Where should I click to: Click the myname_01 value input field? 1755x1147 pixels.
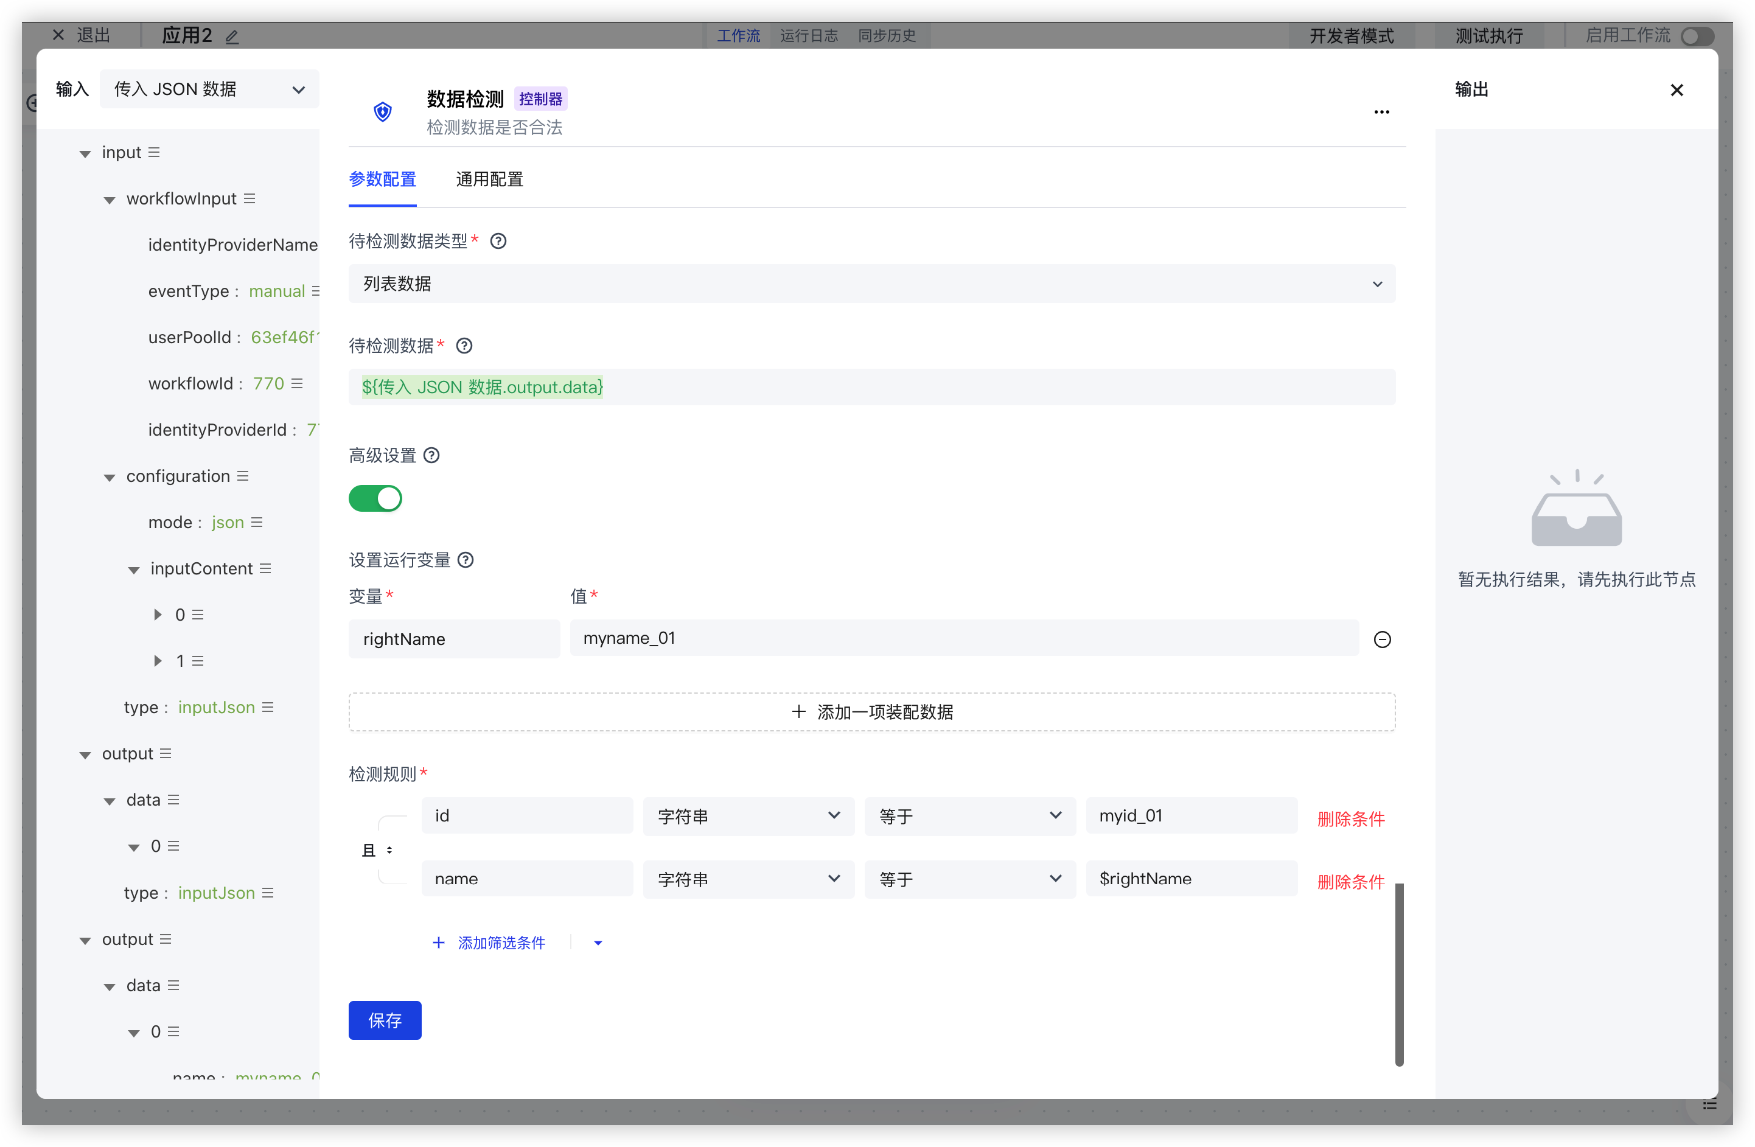[963, 638]
